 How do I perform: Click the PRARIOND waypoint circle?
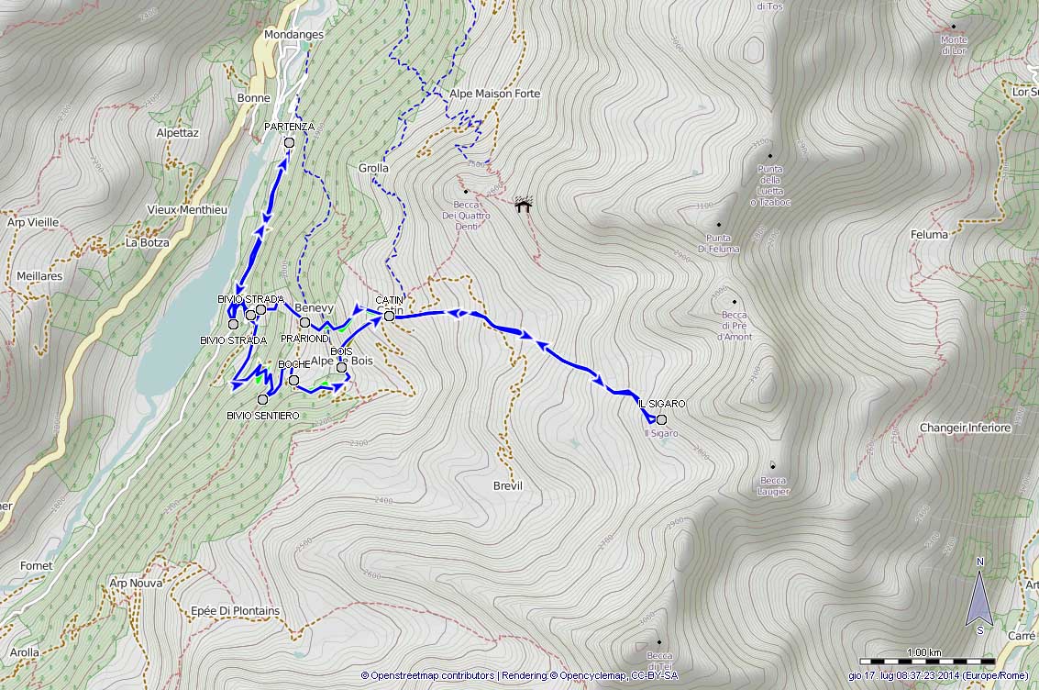304,323
